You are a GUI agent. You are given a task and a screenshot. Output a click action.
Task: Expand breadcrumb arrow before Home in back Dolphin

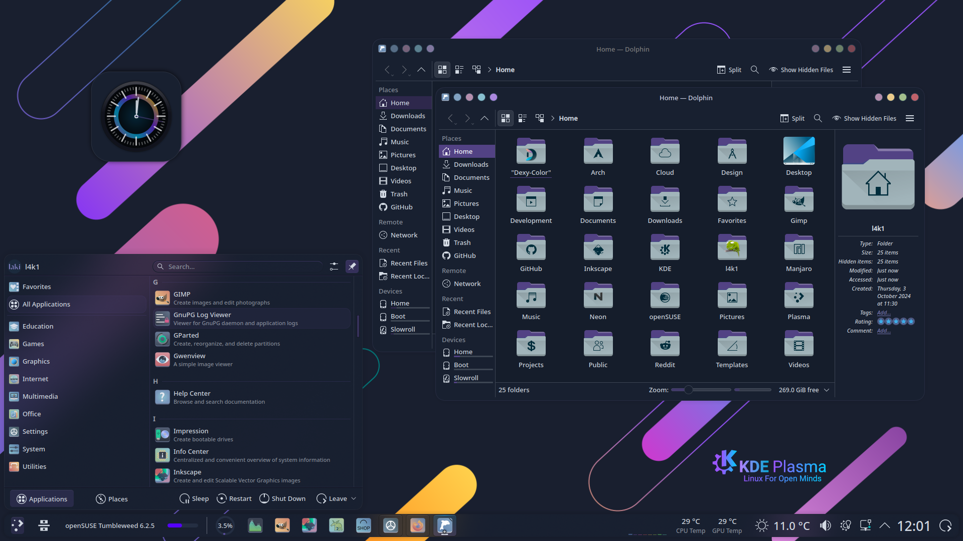pyautogui.click(x=490, y=70)
